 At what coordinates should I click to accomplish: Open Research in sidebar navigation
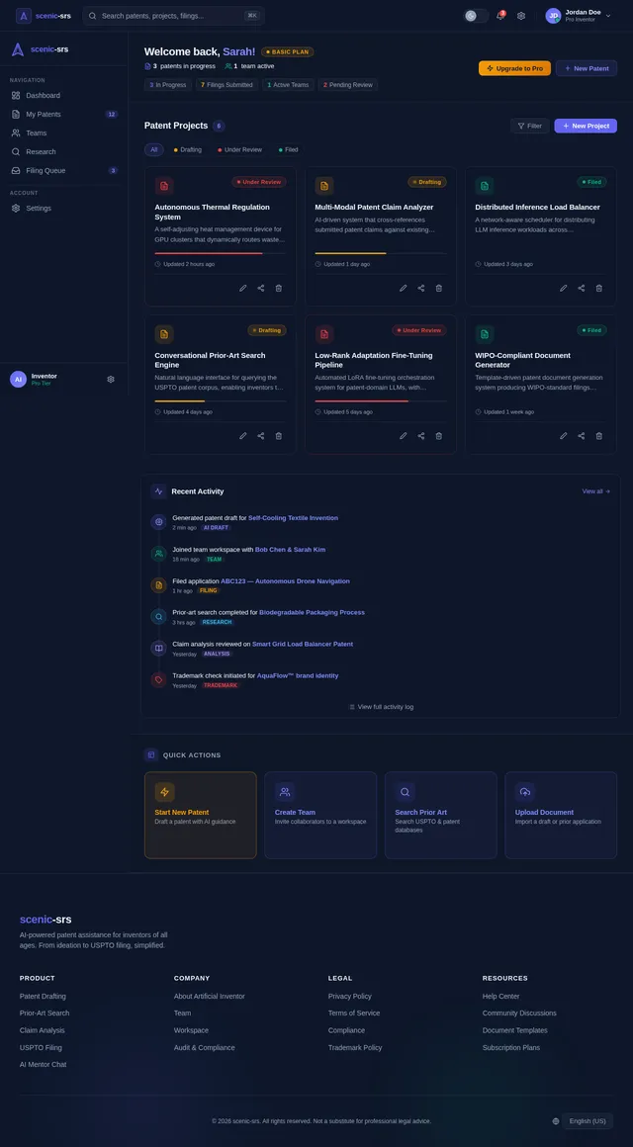[x=63, y=151]
